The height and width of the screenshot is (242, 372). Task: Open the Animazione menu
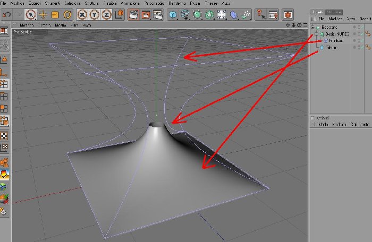(130, 3)
